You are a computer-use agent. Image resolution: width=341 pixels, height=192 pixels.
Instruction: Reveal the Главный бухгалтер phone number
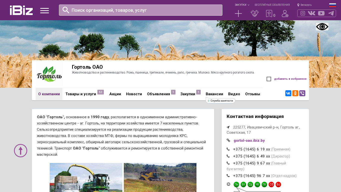[252, 163]
